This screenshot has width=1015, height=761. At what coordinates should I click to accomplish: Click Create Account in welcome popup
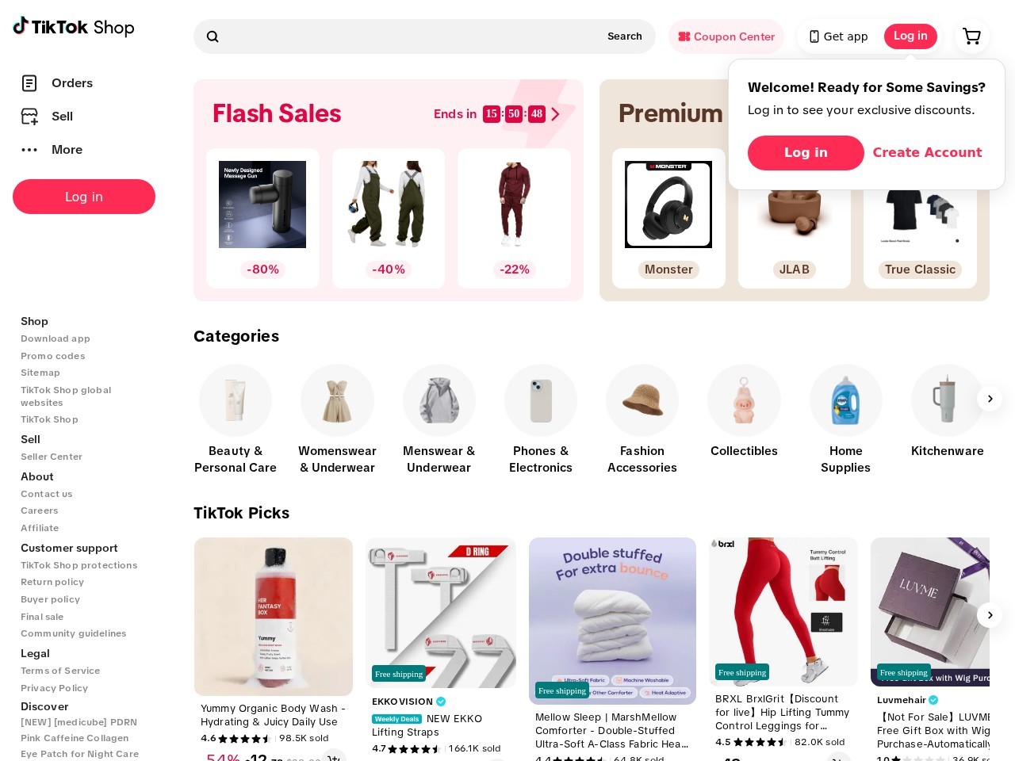927,152
